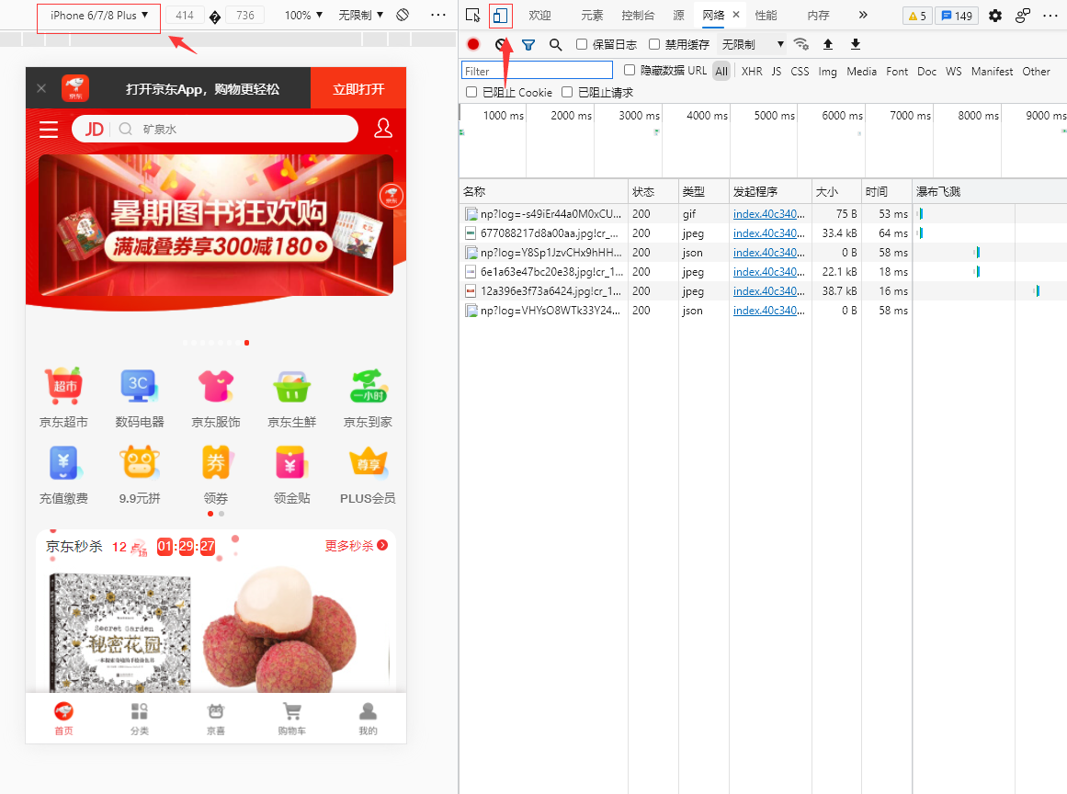
Task: Click the 149 messages counter badge
Action: (956, 16)
